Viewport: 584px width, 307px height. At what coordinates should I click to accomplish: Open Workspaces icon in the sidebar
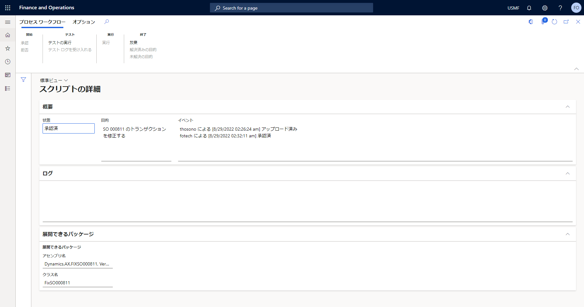coord(8,75)
